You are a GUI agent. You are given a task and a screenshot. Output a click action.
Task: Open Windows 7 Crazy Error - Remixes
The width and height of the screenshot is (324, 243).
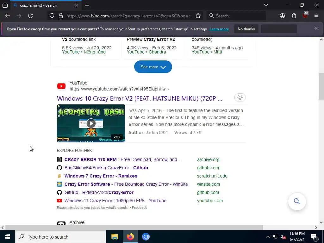(x=101, y=176)
